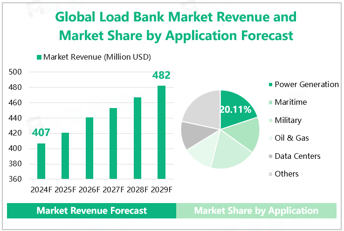Image resolution: width=344 pixels, height=231 pixels.
Task: Switch to Market Share by Application tab
Action: click(256, 211)
